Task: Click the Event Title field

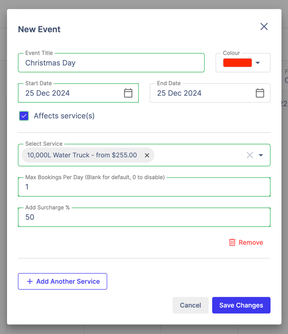Action: (111, 63)
